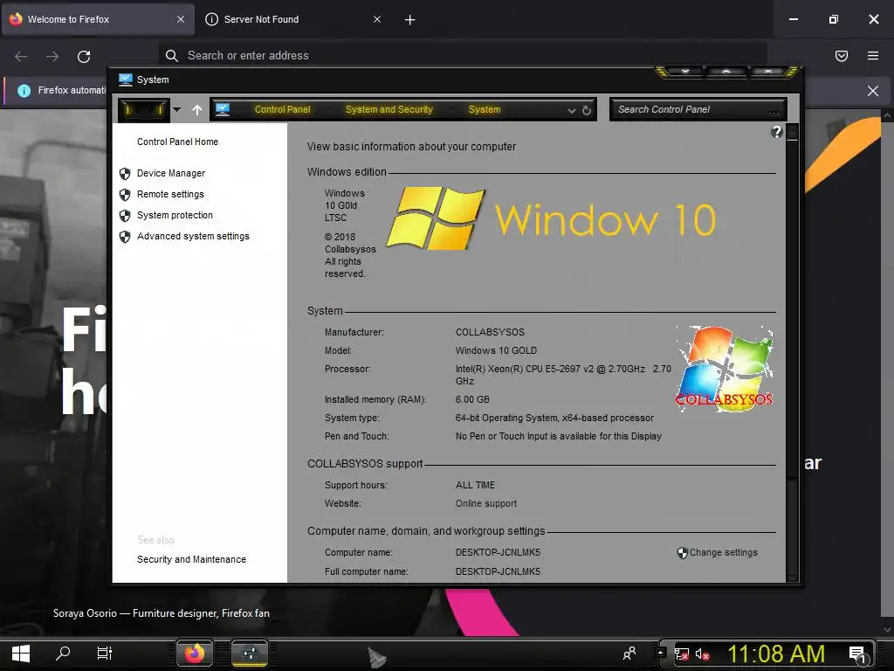894x671 pixels.
Task: Click the computer icon in the address bar
Action: click(223, 109)
